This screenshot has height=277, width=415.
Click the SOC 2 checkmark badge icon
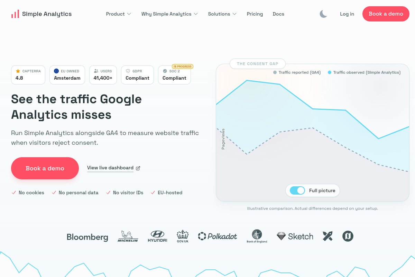coord(165,71)
